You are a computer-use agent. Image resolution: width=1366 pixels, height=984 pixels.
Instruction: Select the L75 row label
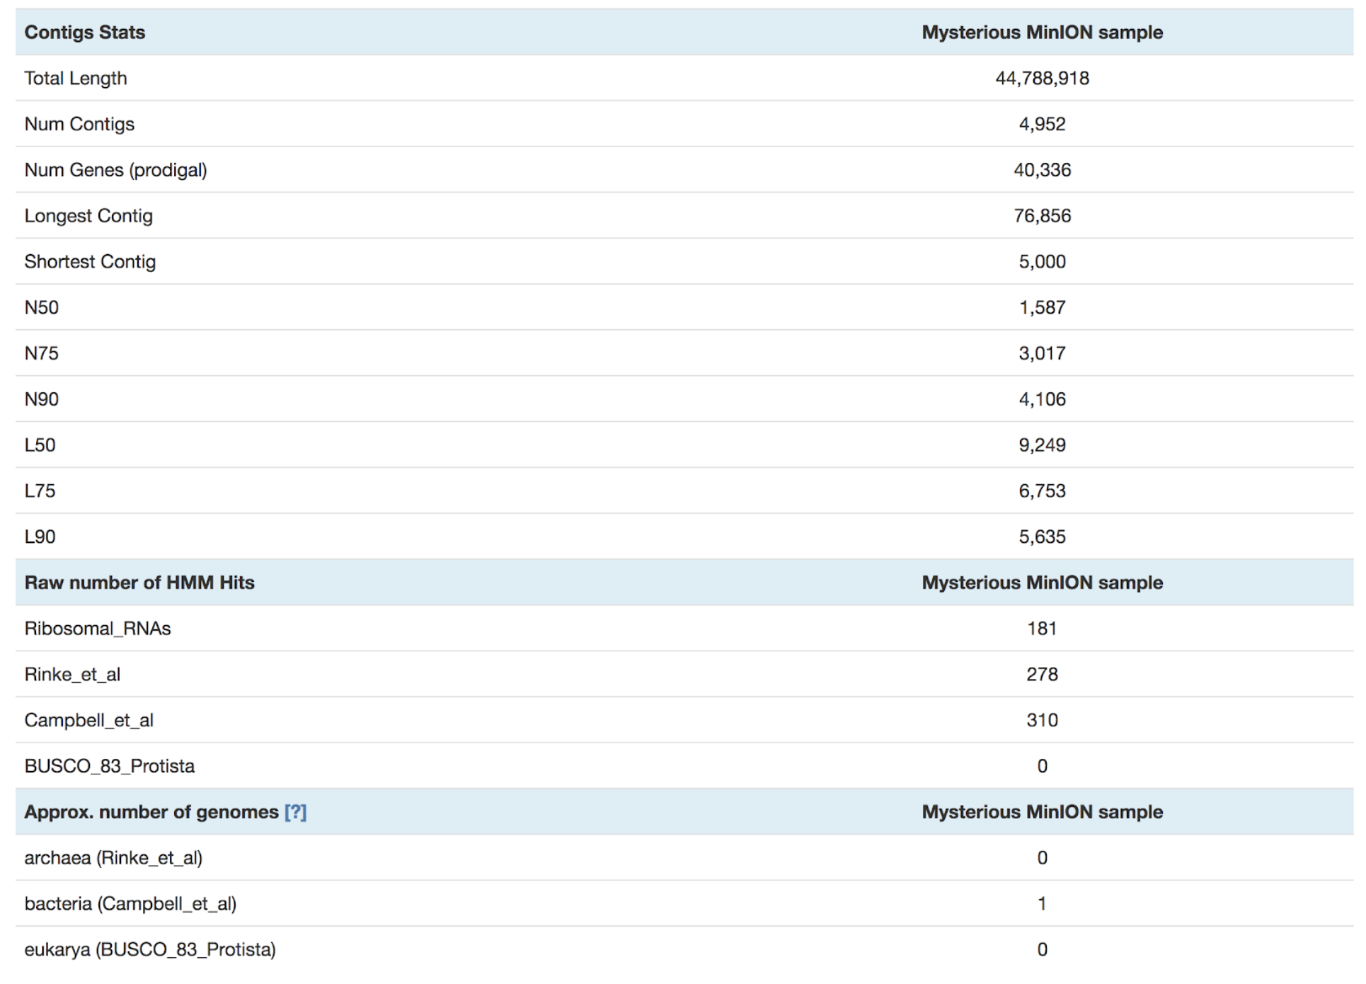pyautogui.click(x=40, y=491)
